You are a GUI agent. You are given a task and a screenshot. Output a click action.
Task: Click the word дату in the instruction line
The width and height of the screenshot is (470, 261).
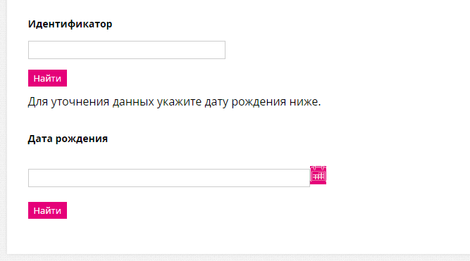click(216, 102)
